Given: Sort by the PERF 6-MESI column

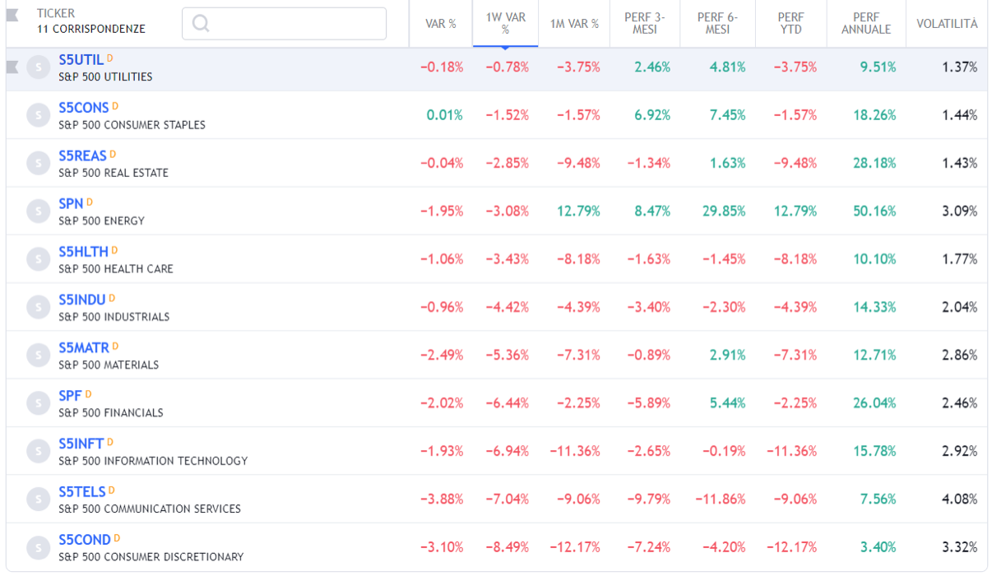Looking at the screenshot, I should click(717, 24).
